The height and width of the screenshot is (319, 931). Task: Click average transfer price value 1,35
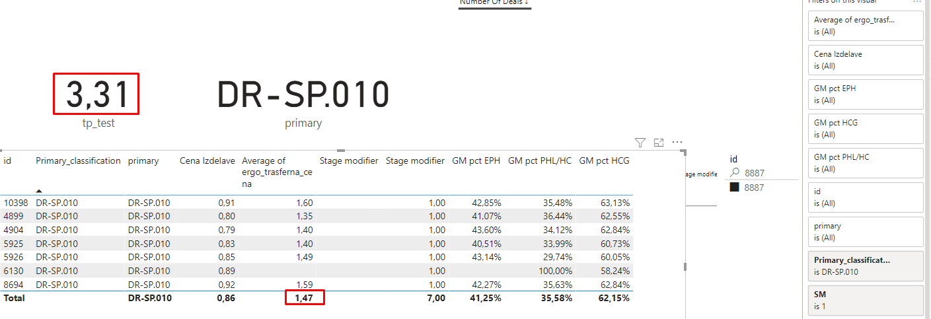point(305,216)
